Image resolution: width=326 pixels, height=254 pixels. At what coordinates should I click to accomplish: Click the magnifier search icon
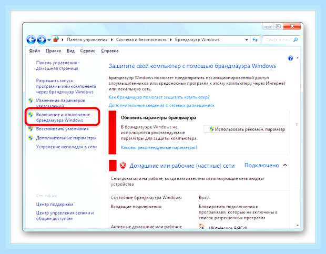[296, 39]
